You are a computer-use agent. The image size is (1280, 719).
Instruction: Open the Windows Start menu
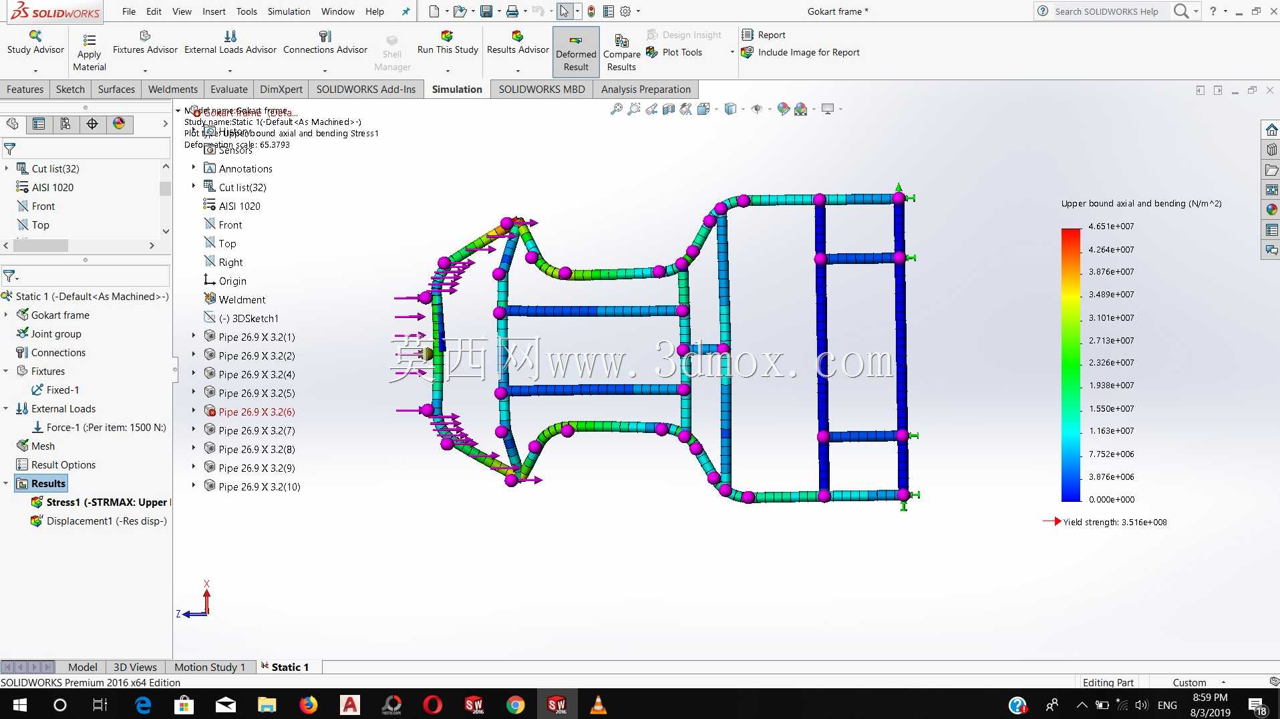[x=19, y=704]
